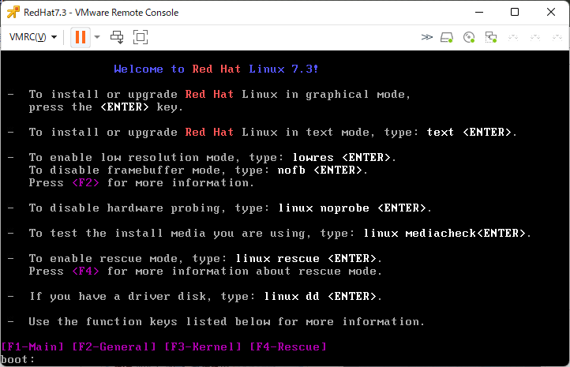Click the 'Welcome to Red Hat Linux 7.3!' heading

tap(216, 69)
